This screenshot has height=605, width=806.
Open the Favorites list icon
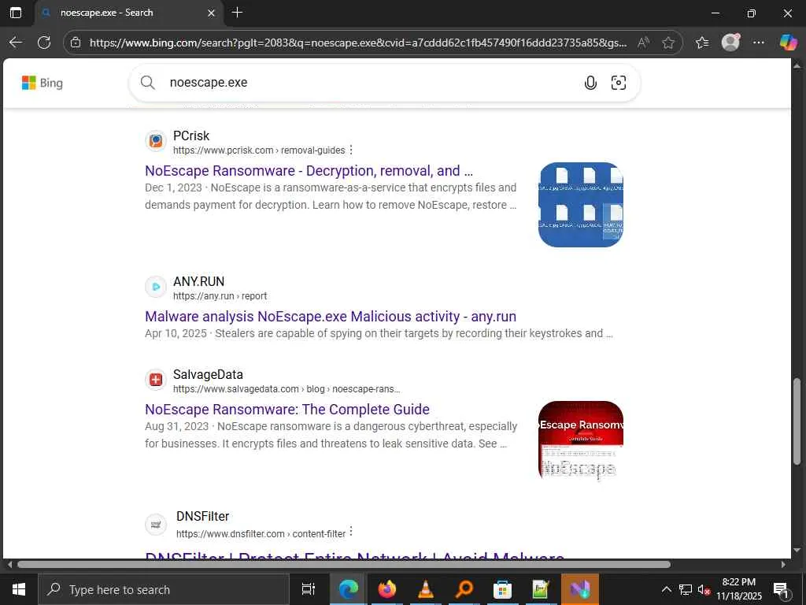[x=702, y=43]
